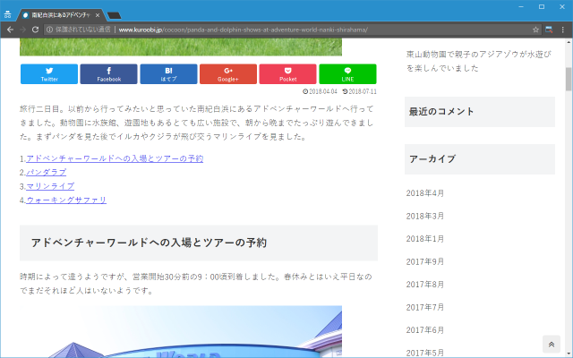The image size is (573, 358).
Task: Open the Chrome three-dot menu
Action: click(x=563, y=30)
